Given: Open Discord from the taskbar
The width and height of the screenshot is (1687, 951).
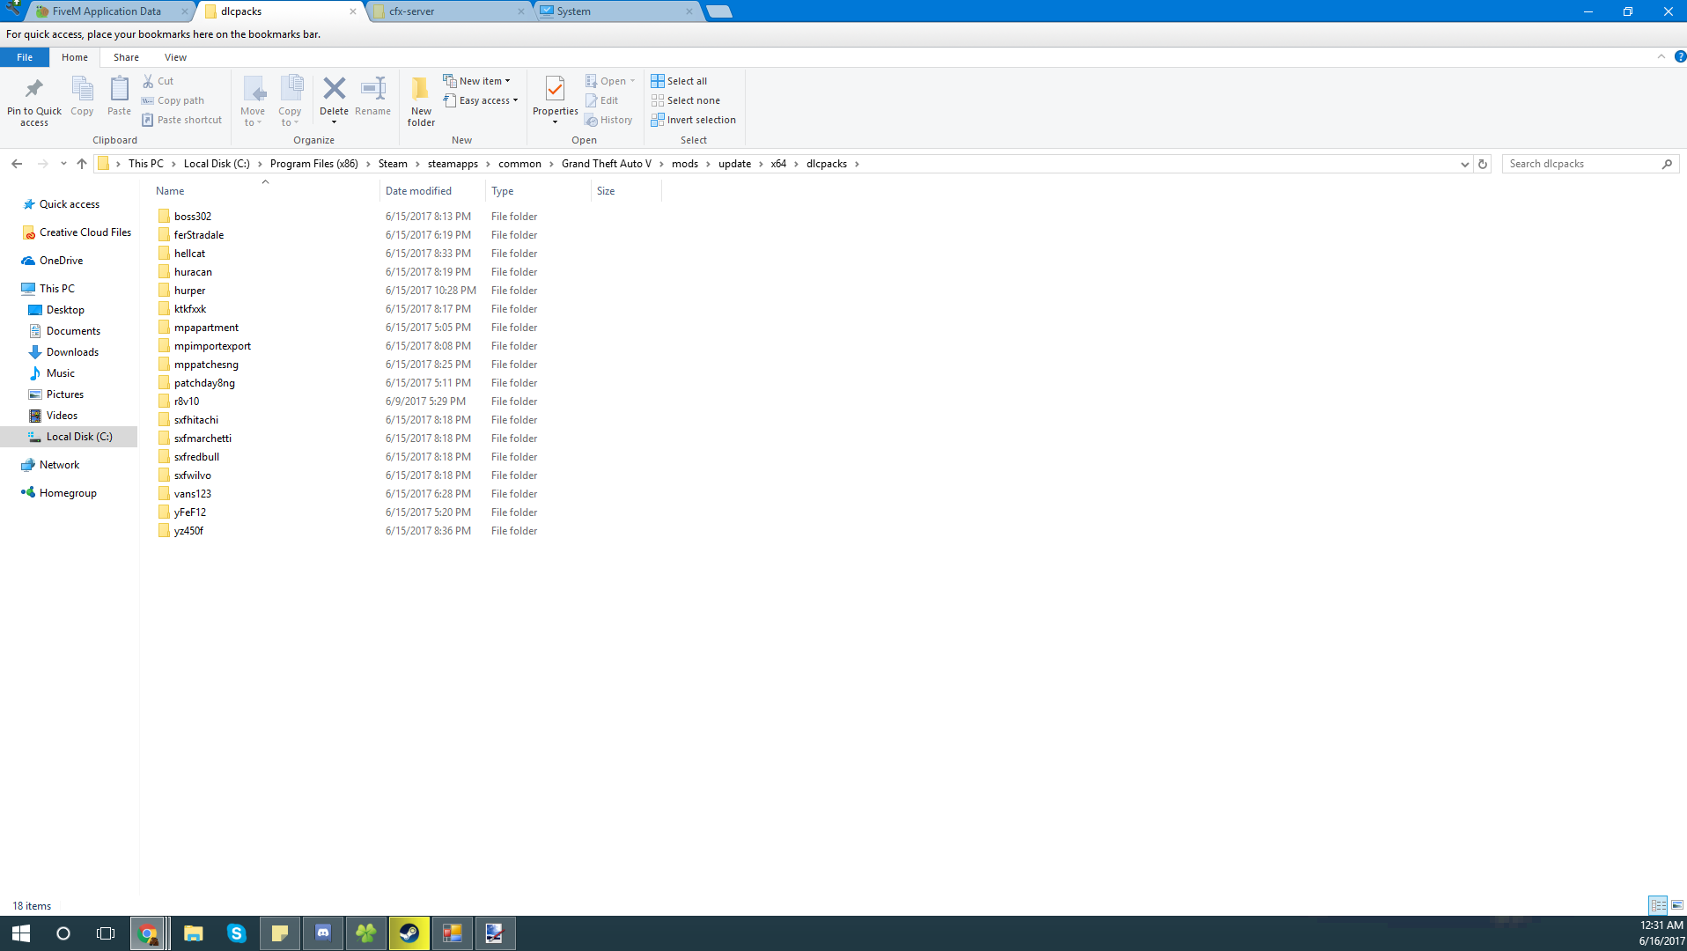Looking at the screenshot, I should (323, 933).
